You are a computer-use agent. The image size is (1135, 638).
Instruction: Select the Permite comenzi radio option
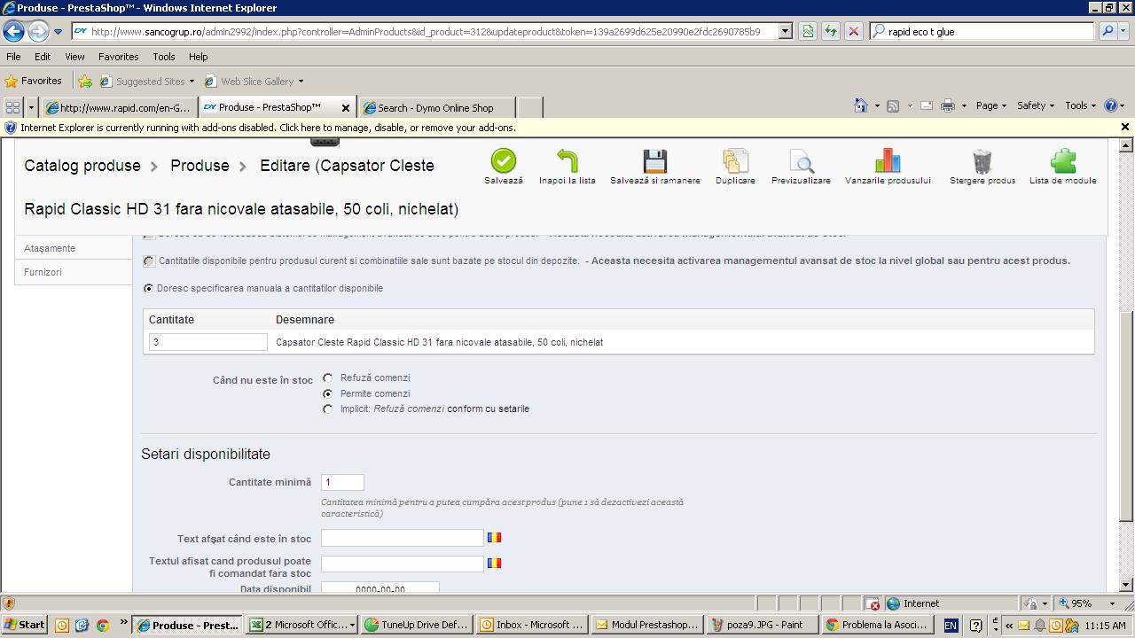click(x=328, y=393)
